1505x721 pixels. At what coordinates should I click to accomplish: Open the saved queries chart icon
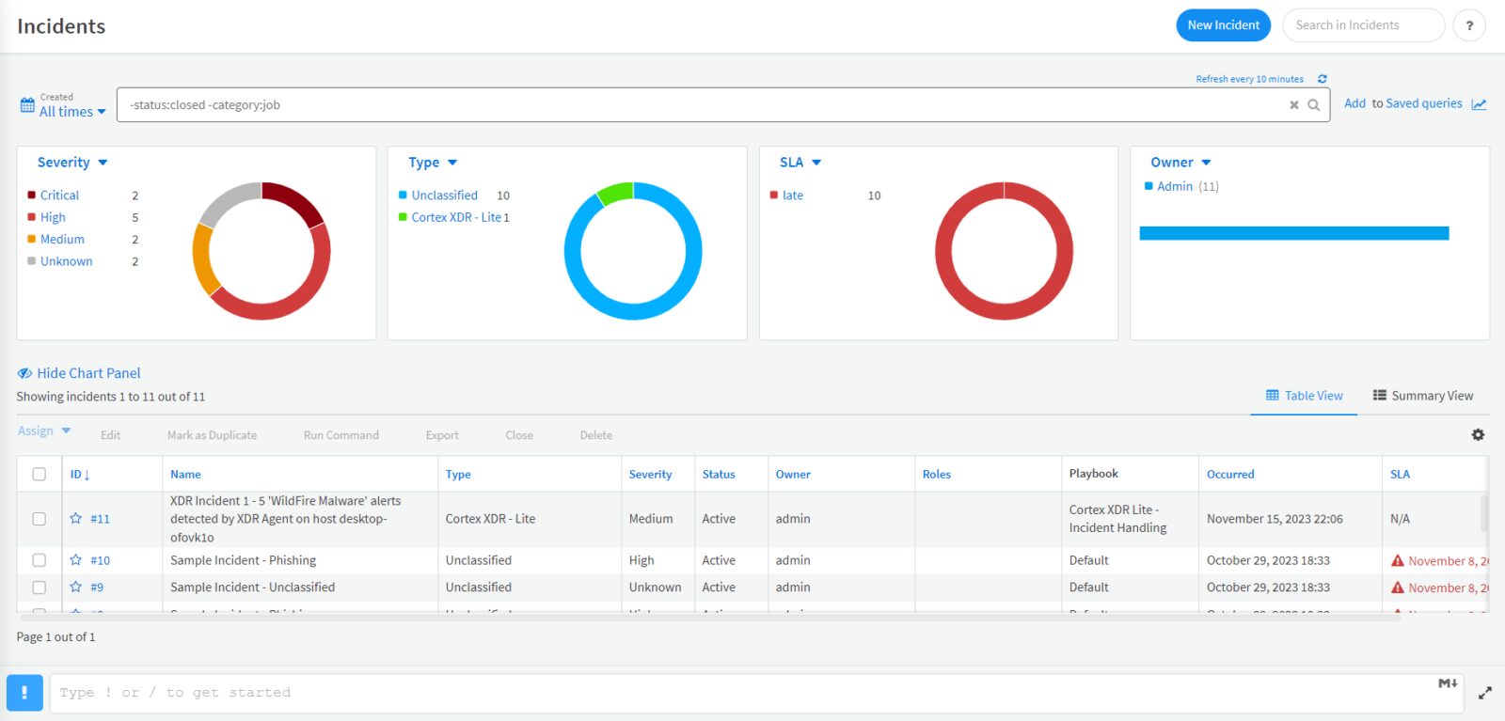tap(1479, 104)
